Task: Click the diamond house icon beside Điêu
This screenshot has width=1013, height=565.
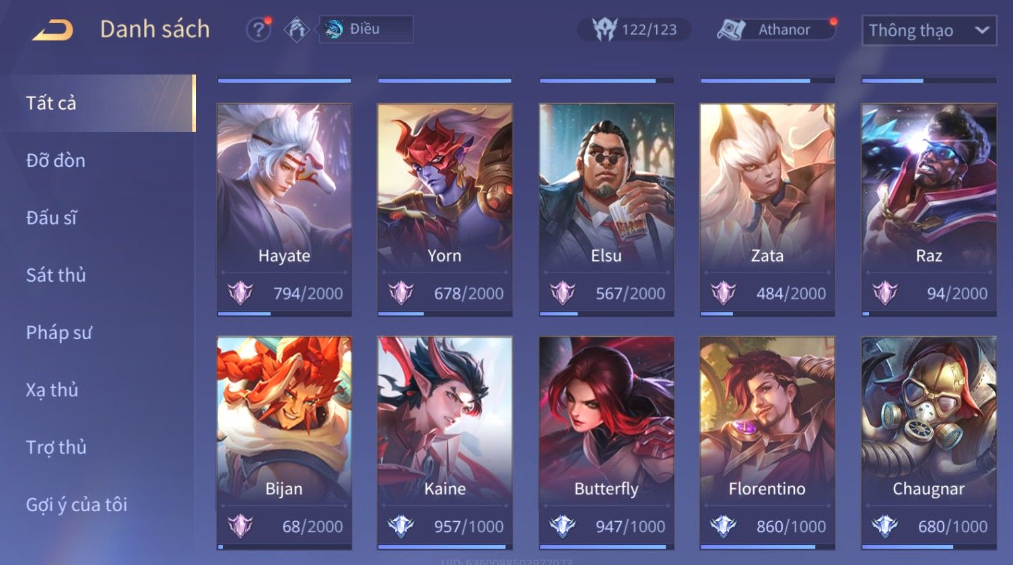Action: click(296, 30)
